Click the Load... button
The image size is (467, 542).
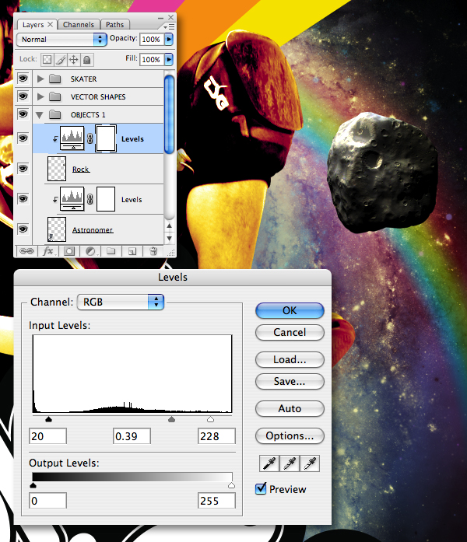coord(290,359)
